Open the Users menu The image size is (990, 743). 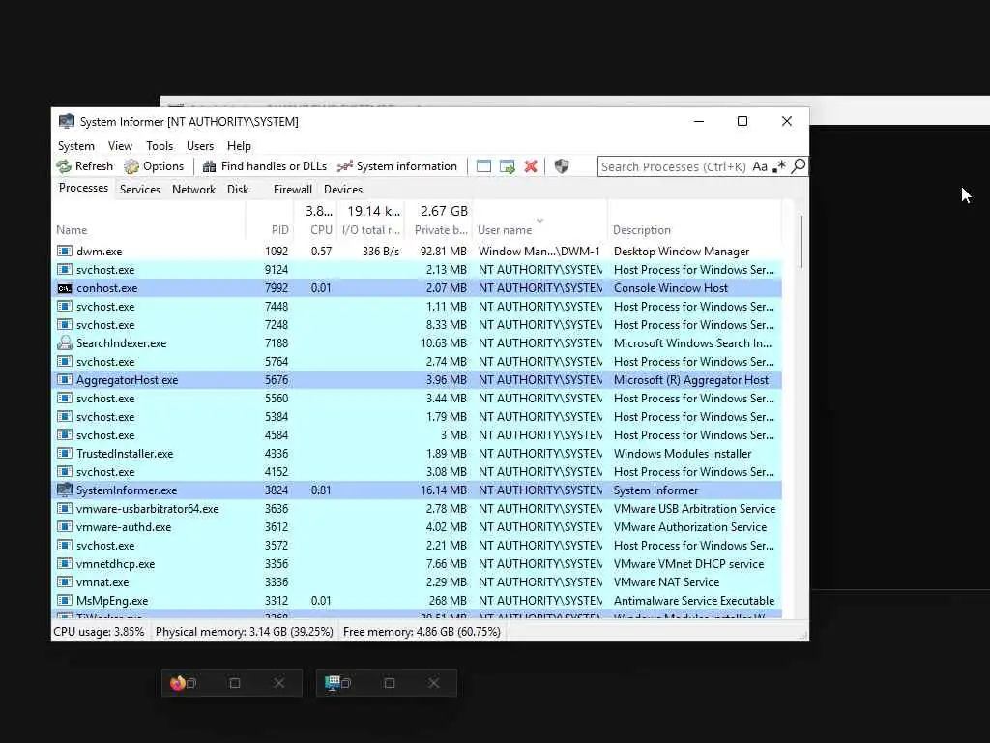200,146
